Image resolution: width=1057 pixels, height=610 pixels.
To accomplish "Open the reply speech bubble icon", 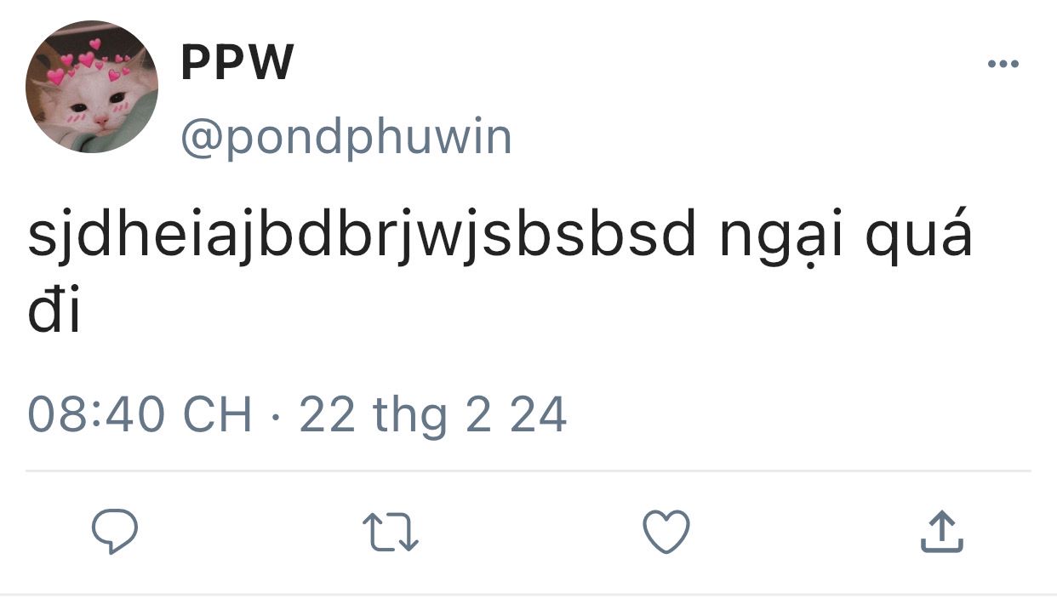I will [115, 532].
